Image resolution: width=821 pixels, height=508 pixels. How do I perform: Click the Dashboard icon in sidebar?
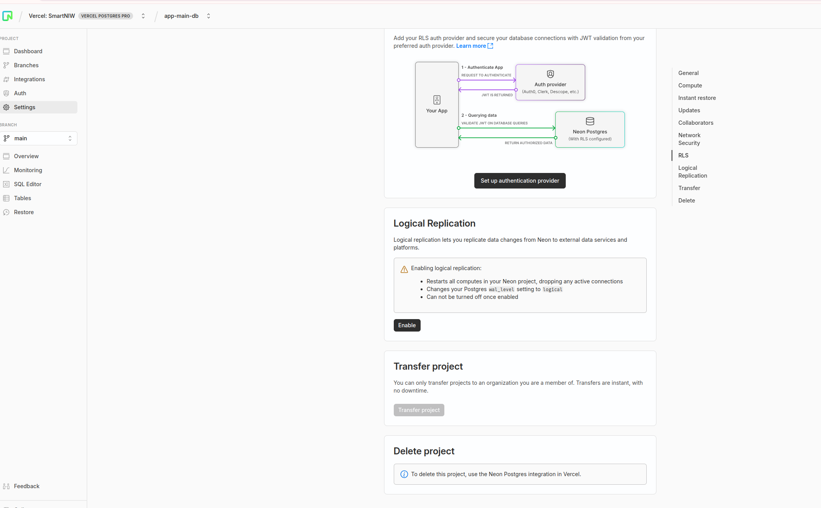[6, 51]
